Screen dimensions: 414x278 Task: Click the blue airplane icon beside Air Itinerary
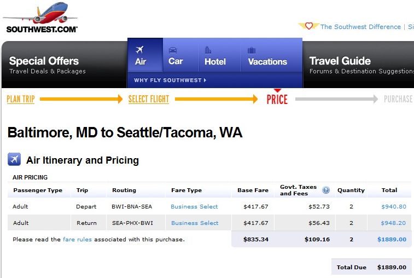[x=14, y=159]
